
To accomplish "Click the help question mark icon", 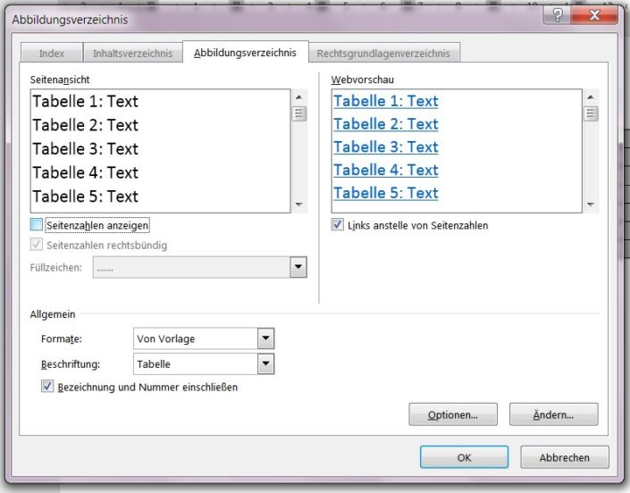I will (557, 15).
